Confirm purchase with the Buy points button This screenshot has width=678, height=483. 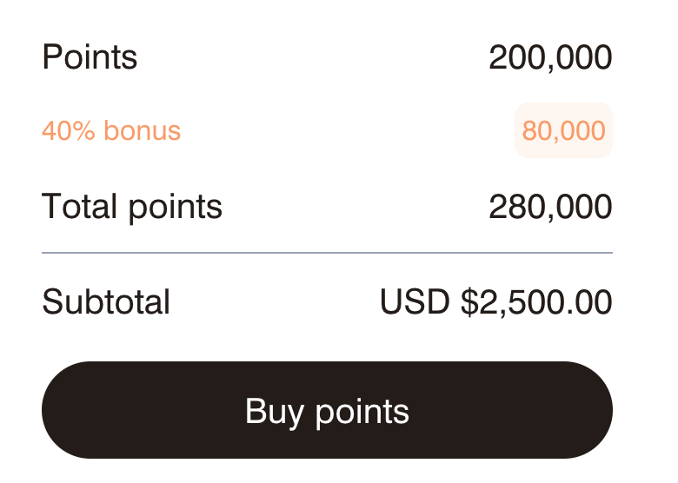pyautogui.click(x=327, y=410)
